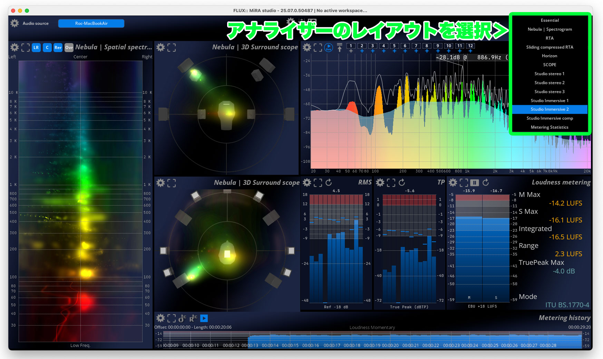Click the live button in spectrum analyzer

329,48
